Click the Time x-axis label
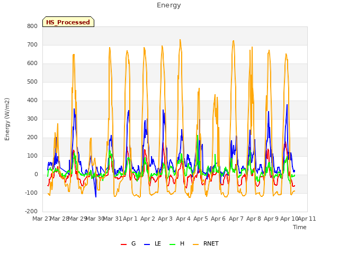This screenshot has height=254, width=339. click(x=299, y=227)
